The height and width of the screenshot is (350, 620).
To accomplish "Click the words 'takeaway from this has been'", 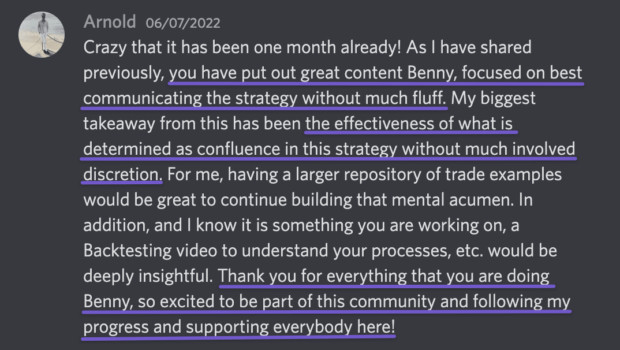I will 192,124.
